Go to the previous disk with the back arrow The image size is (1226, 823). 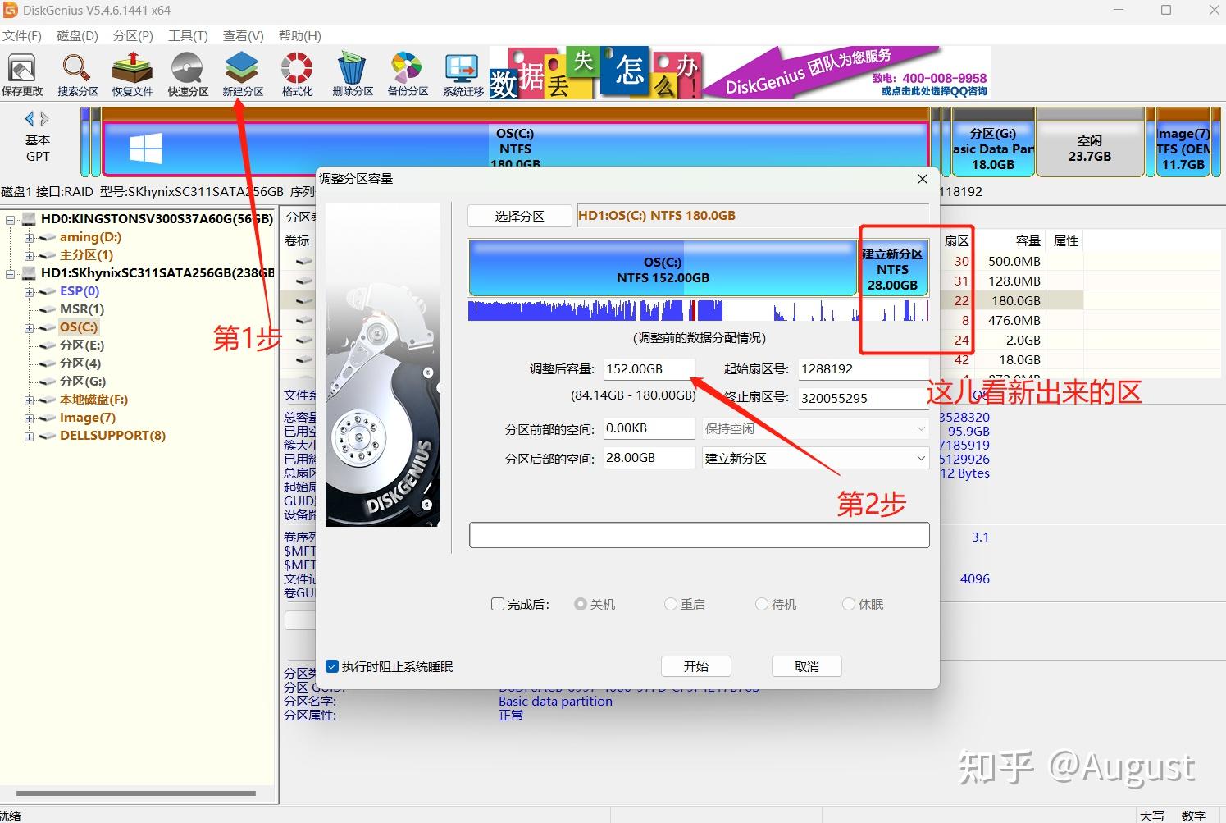(x=30, y=118)
